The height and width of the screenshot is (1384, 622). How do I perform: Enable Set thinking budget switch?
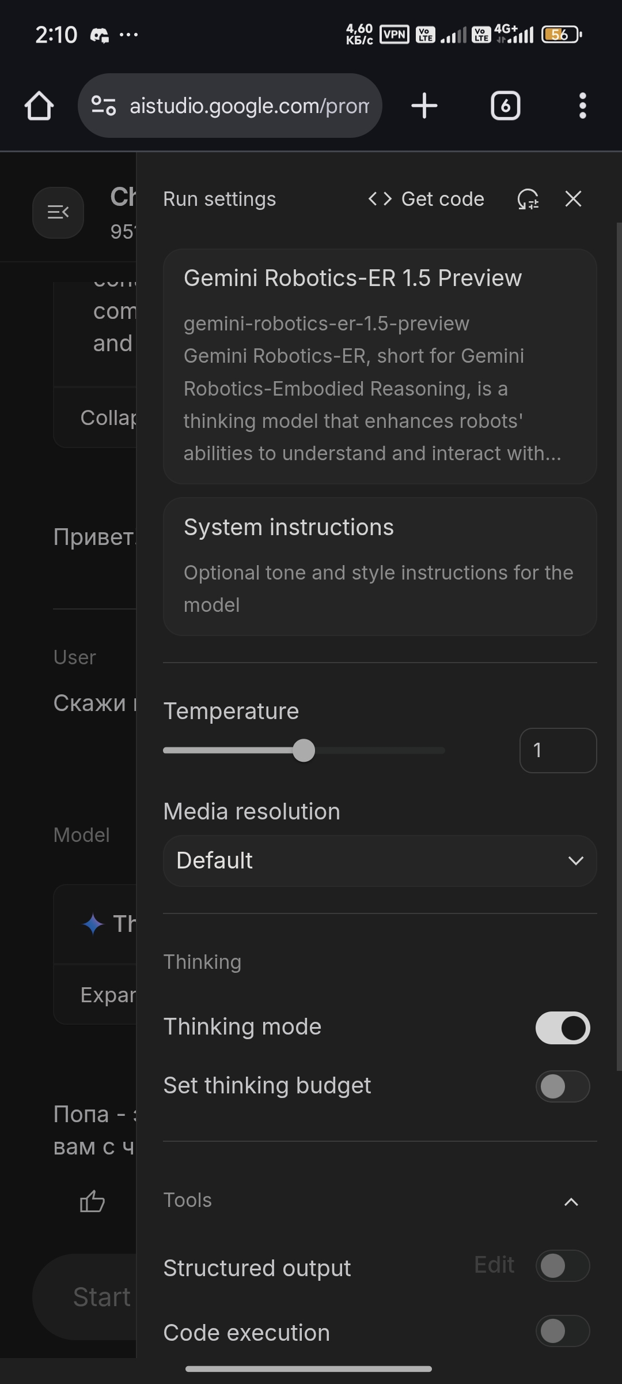(x=562, y=1086)
